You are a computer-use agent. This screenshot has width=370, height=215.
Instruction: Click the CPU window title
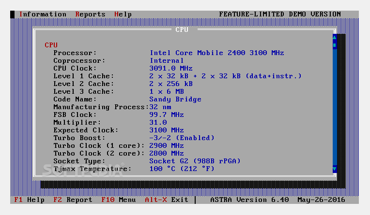point(182,29)
